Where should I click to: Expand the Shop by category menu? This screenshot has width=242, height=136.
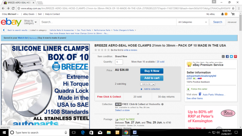30,22
